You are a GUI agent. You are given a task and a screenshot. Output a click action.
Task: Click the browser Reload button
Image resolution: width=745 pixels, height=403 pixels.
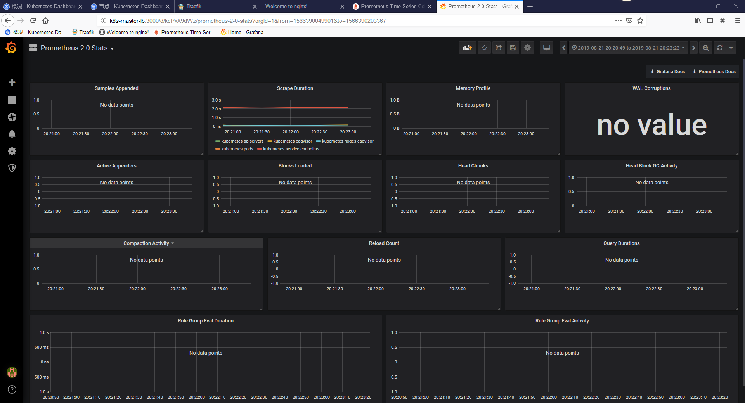click(33, 21)
